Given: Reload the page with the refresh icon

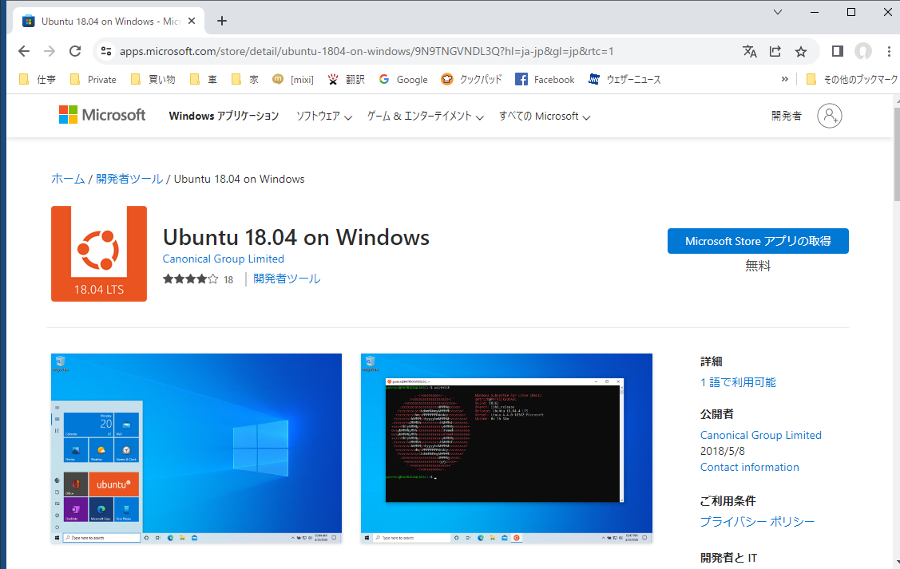Looking at the screenshot, I should click(x=75, y=51).
